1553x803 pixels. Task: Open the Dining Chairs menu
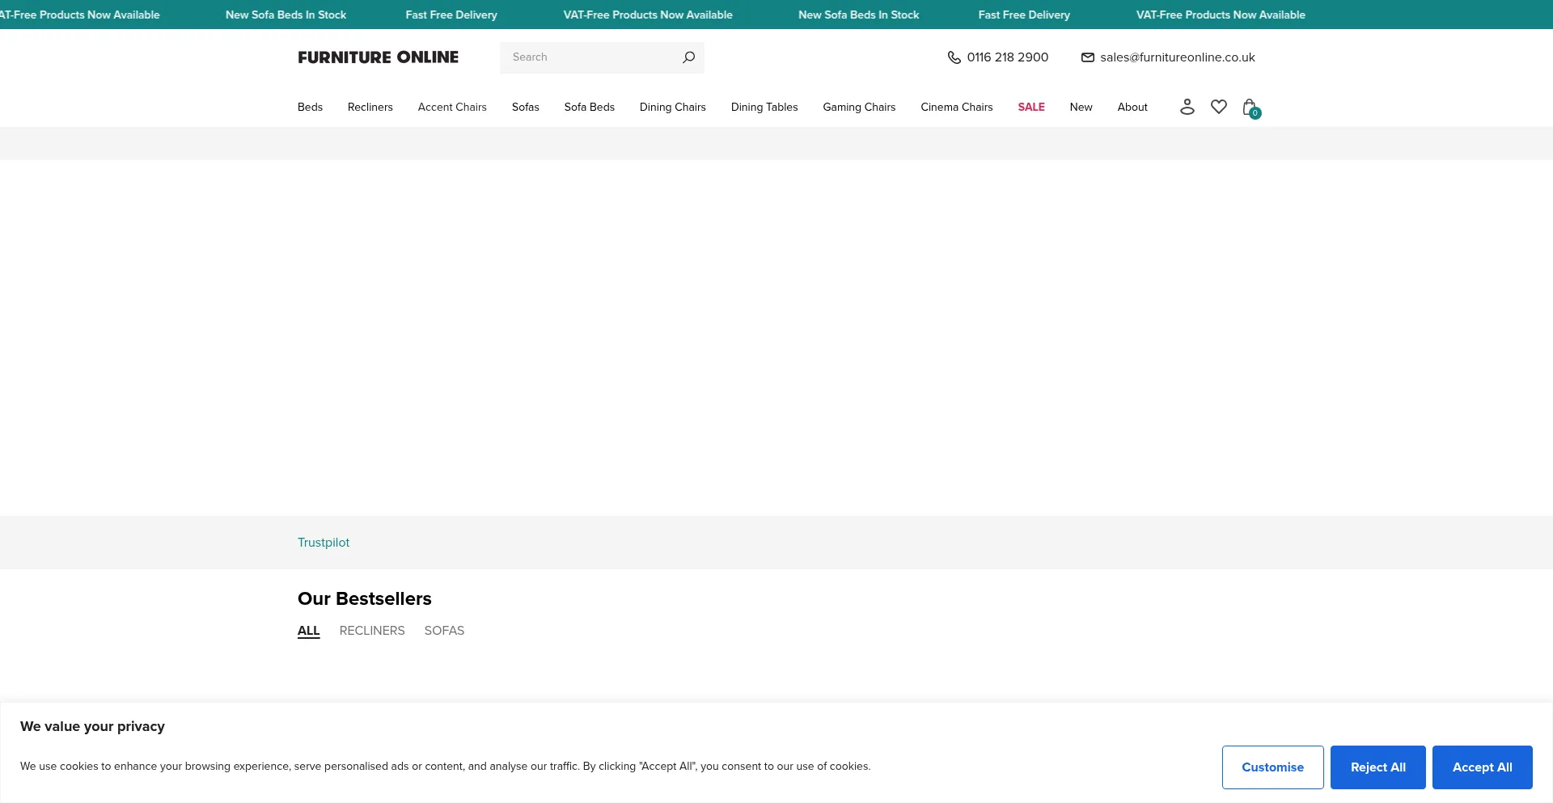672,107
